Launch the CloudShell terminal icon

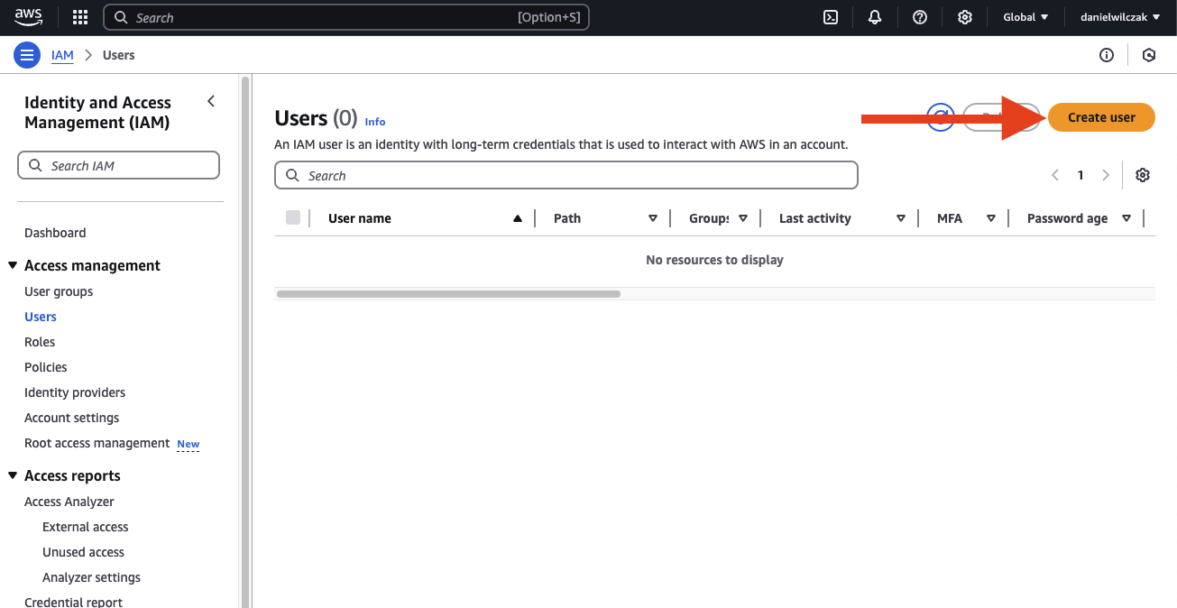click(832, 17)
